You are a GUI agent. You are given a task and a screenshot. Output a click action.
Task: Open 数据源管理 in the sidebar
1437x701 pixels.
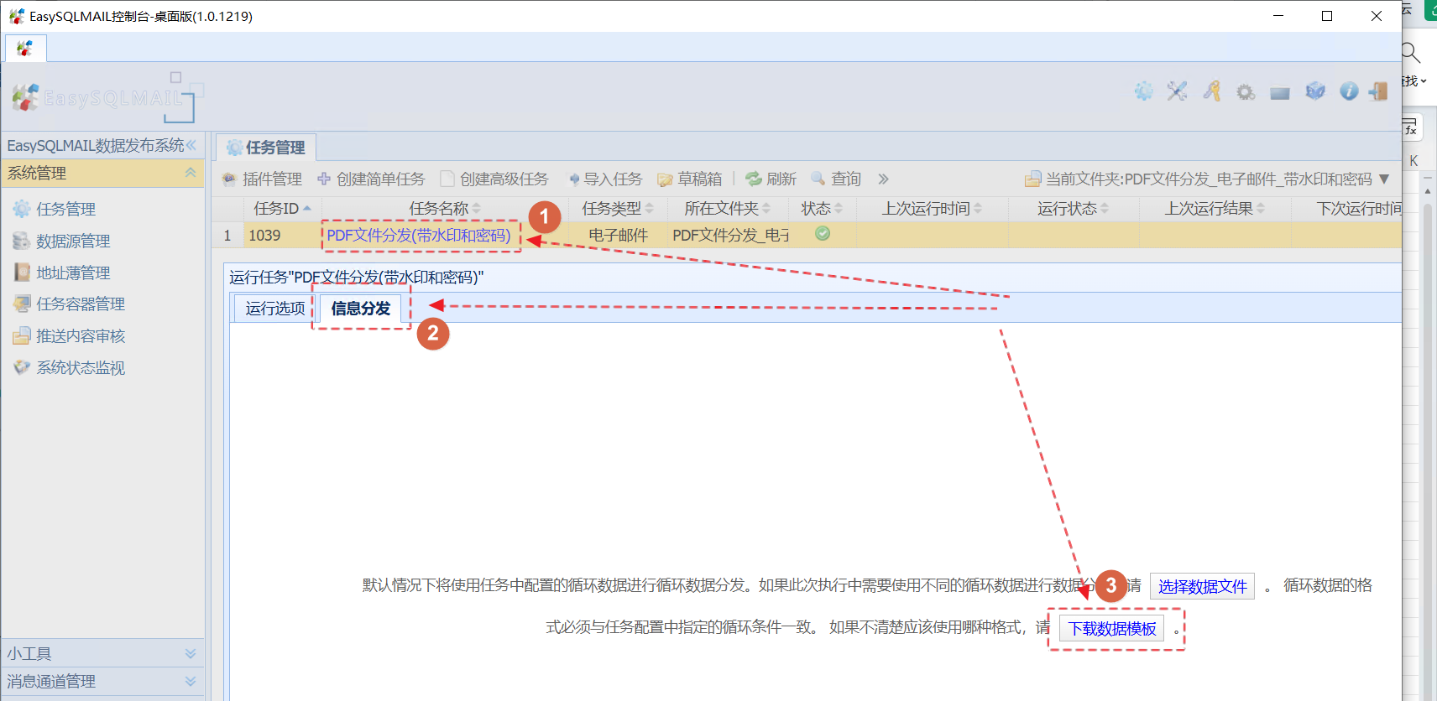(73, 241)
